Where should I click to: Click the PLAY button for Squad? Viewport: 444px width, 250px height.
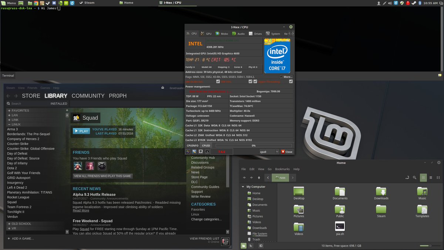(81, 131)
